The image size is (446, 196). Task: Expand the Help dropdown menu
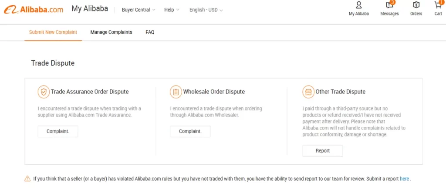pos(172,10)
